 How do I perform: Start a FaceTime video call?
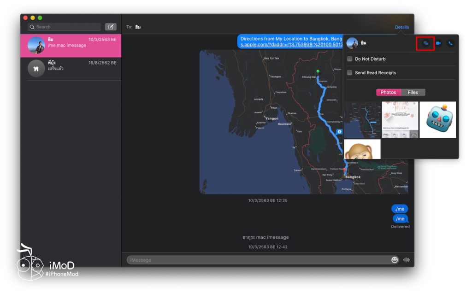point(438,43)
